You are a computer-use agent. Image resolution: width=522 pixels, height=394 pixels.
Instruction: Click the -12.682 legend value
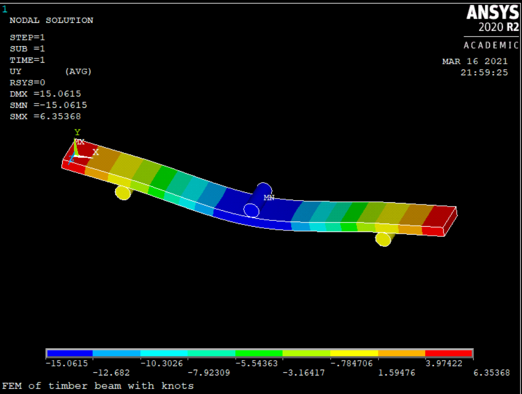coord(111,373)
